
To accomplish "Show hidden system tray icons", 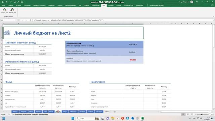I will 190,118.
